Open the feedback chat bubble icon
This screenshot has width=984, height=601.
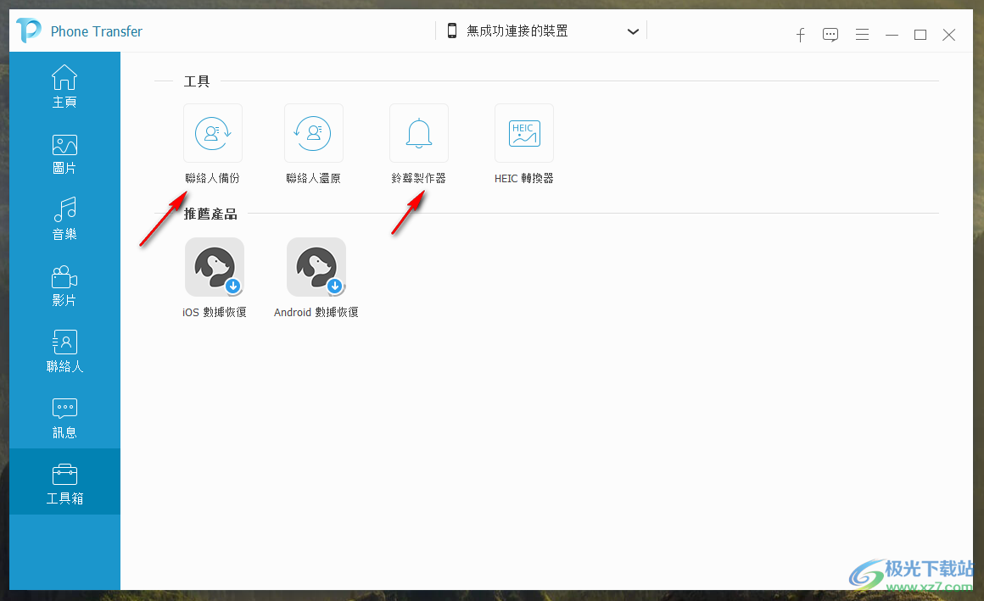pyautogui.click(x=830, y=35)
